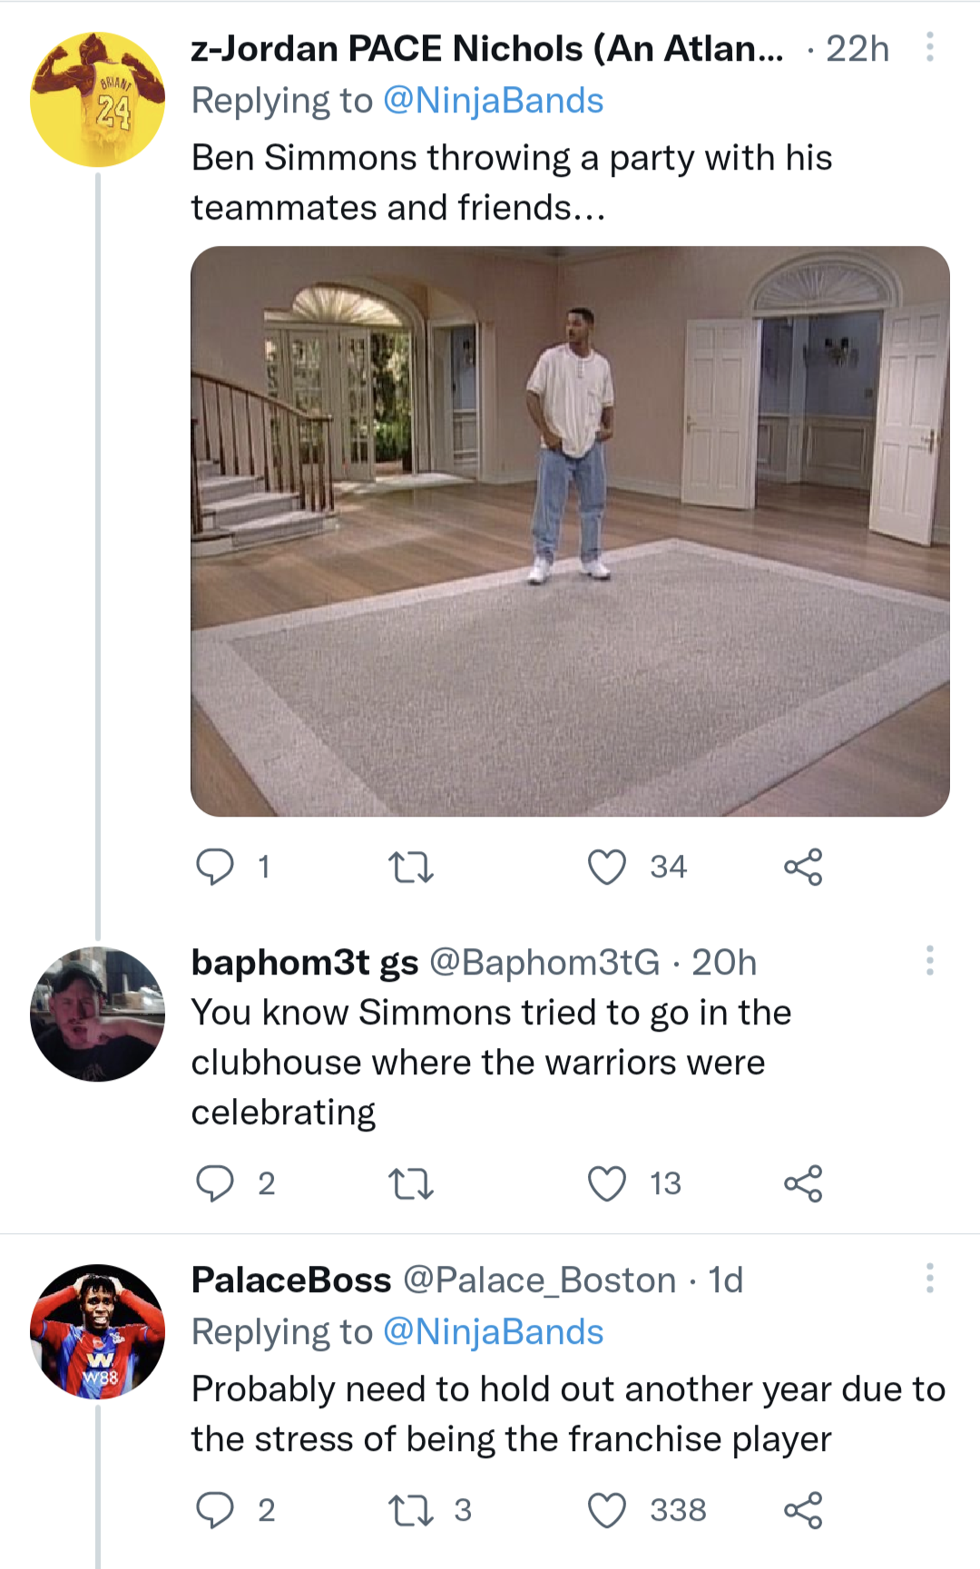980x1569 pixels.
Task: Open PalaceBoss profile avatar
Action: 98,1331
